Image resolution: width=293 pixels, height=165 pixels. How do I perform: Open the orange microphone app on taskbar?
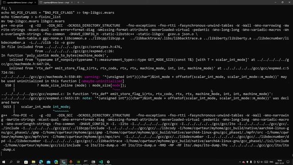point(71,162)
